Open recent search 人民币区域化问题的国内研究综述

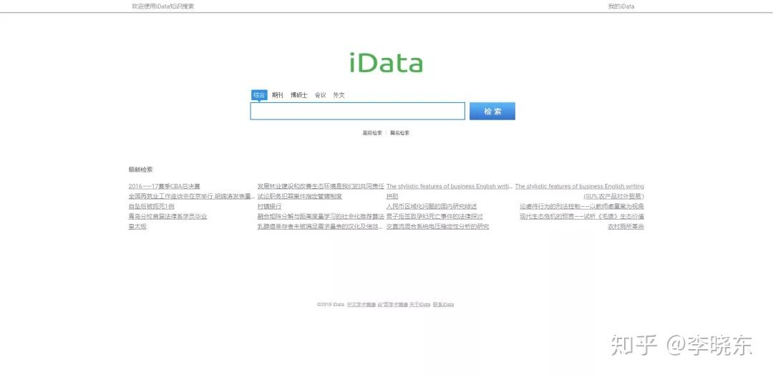pyautogui.click(x=432, y=207)
